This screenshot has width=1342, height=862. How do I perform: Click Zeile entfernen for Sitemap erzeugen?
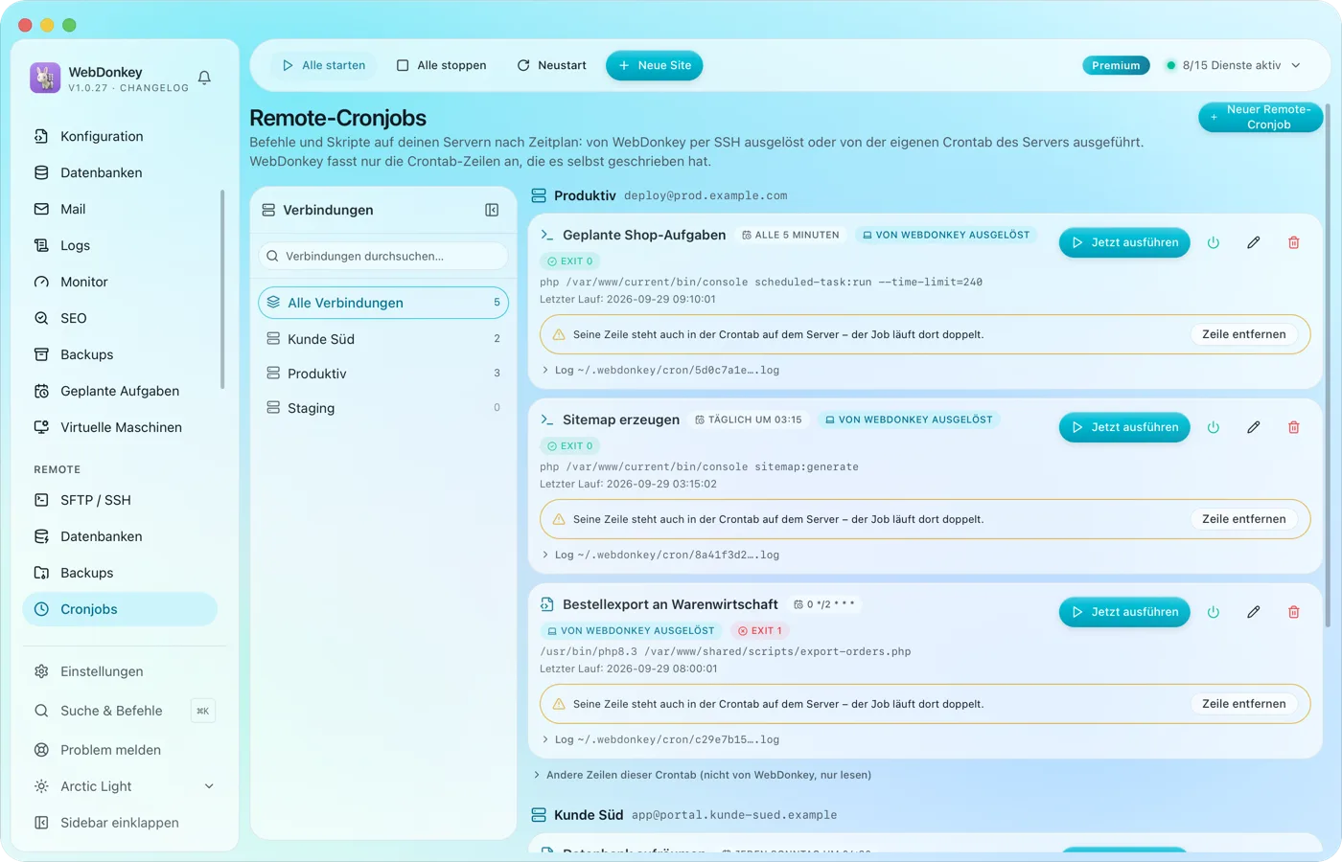click(x=1244, y=519)
